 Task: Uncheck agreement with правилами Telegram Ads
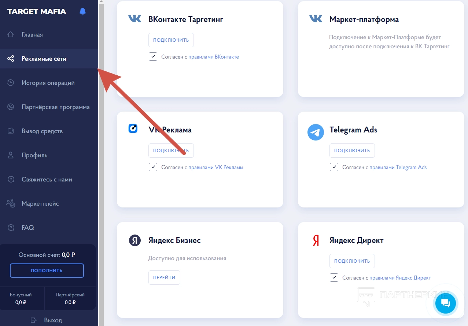coord(334,167)
